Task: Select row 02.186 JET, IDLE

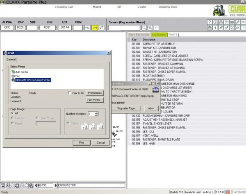Action: [x=187, y=131]
